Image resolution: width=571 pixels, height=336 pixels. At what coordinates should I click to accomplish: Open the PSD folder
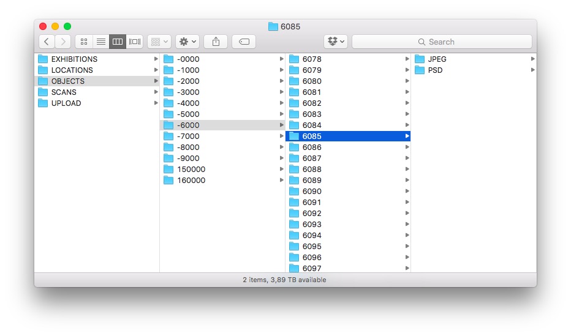coord(474,70)
